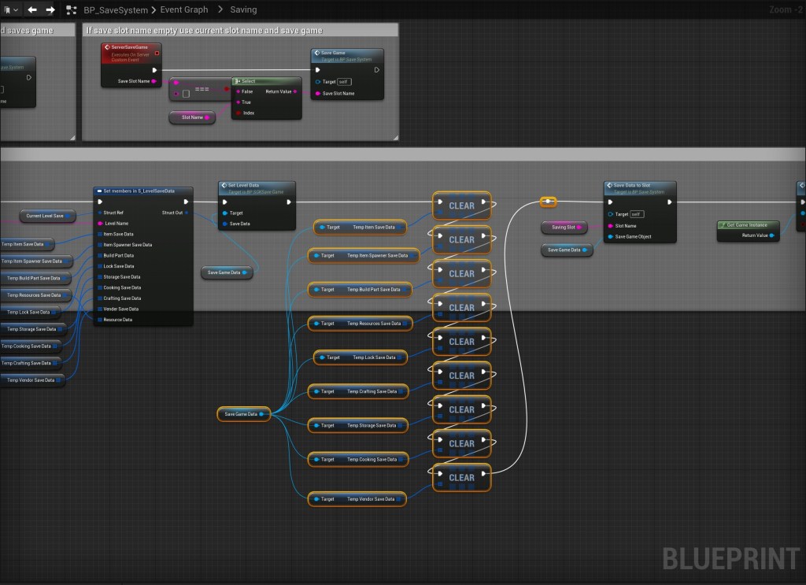The image size is (806, 585).
Task: Click the back navigation arrow
Action: point(32,10)
